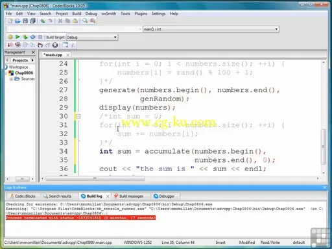This screenshot has height=249, width=332.
Task: Open the Build menu
Action: [77, 14]
